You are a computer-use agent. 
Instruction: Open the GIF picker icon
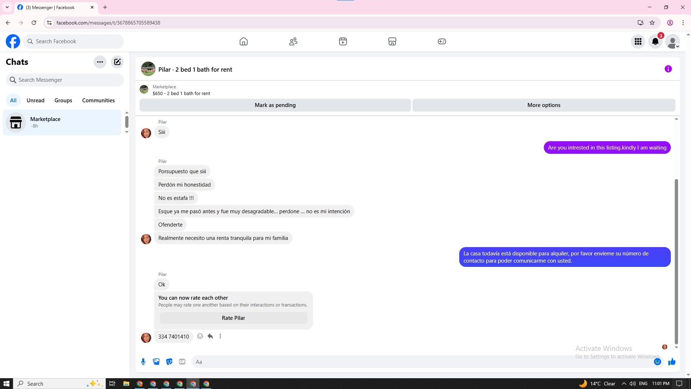pyautogui.click(x=182, y=362)
